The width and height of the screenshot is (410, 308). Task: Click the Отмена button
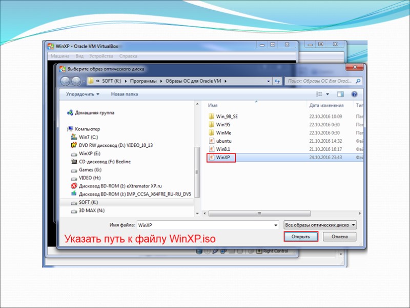(339, 237)
